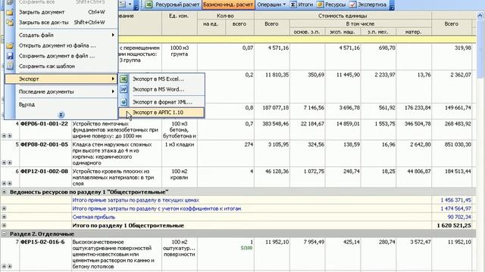Select the section header Раздел 2. Отделочные
Screen dimensions: 485x272
[42, 233]
